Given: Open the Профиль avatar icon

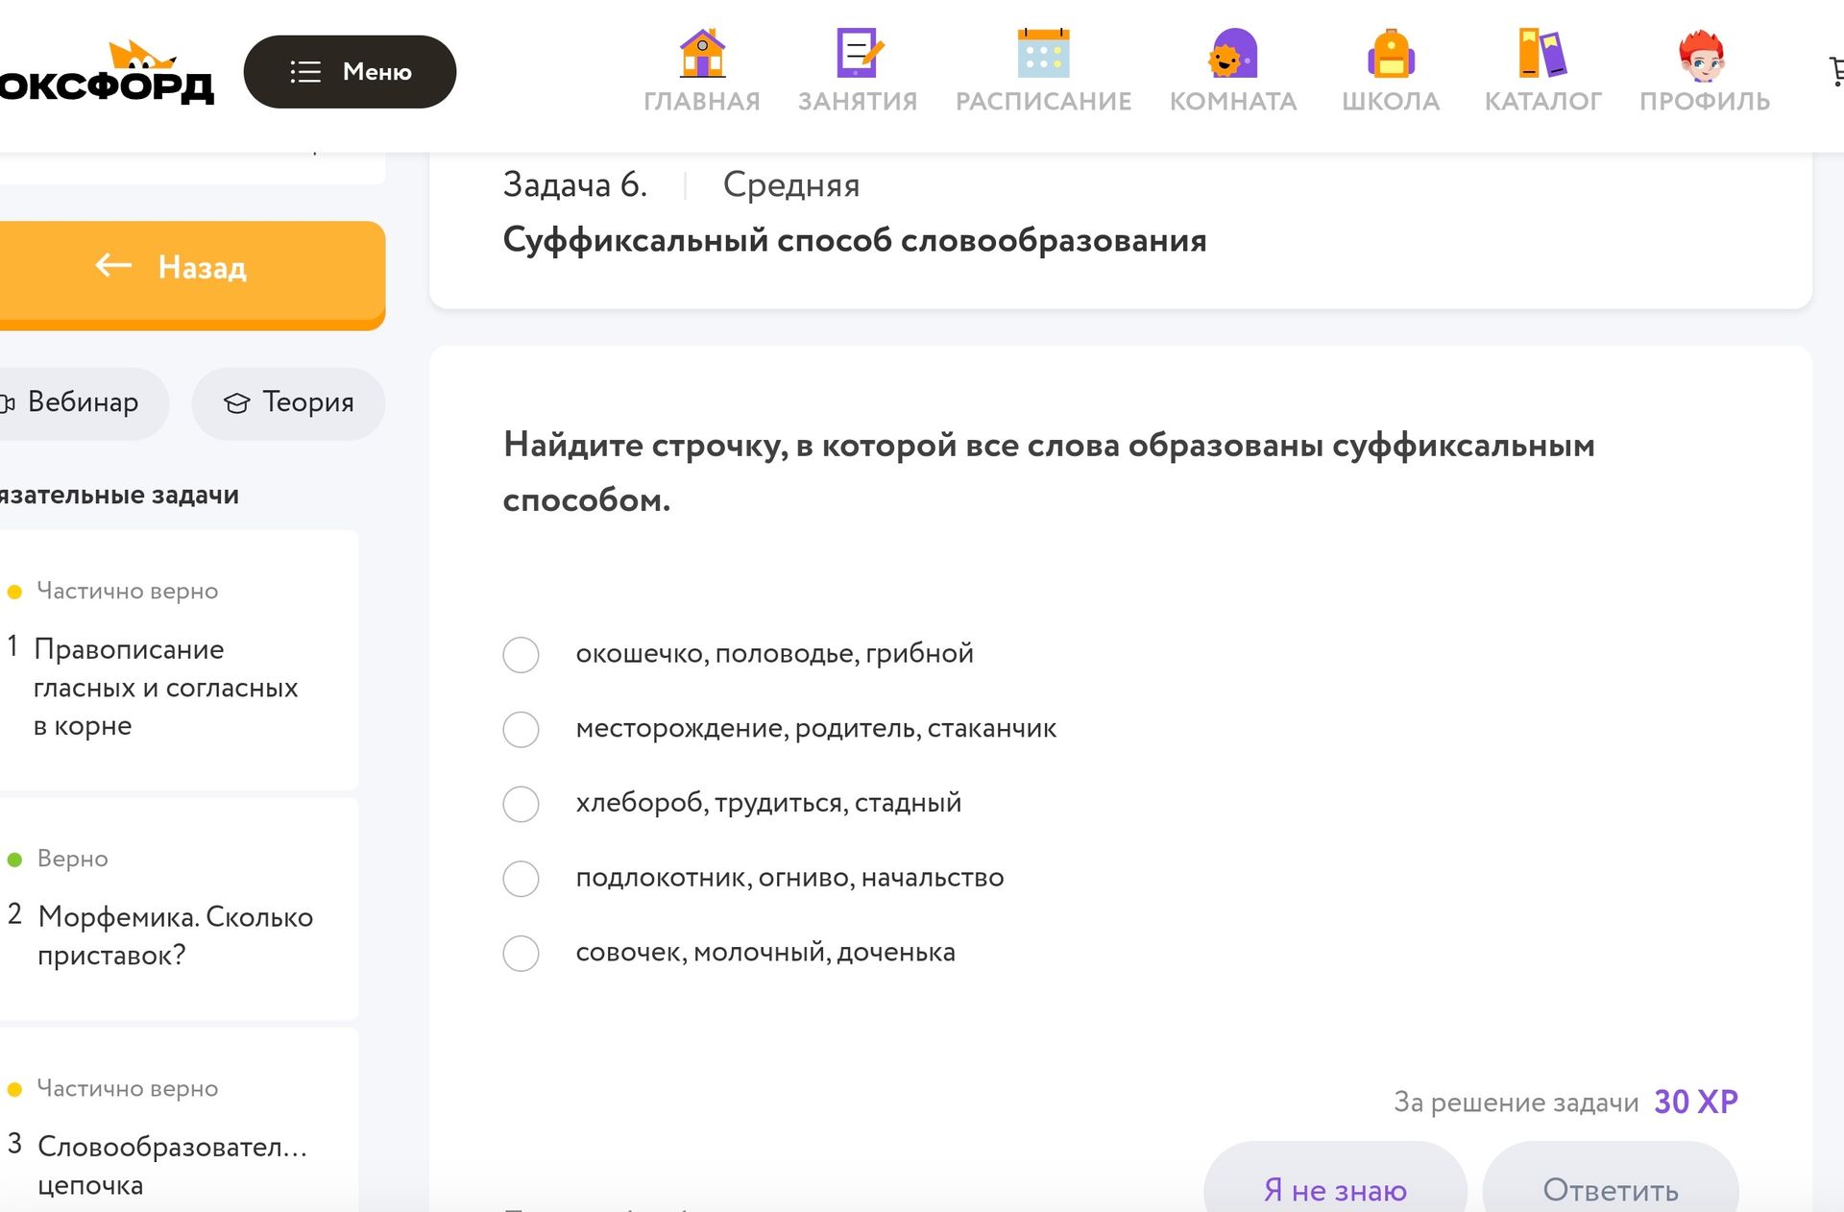Looking at the screenshot, I should [1704, 55].
